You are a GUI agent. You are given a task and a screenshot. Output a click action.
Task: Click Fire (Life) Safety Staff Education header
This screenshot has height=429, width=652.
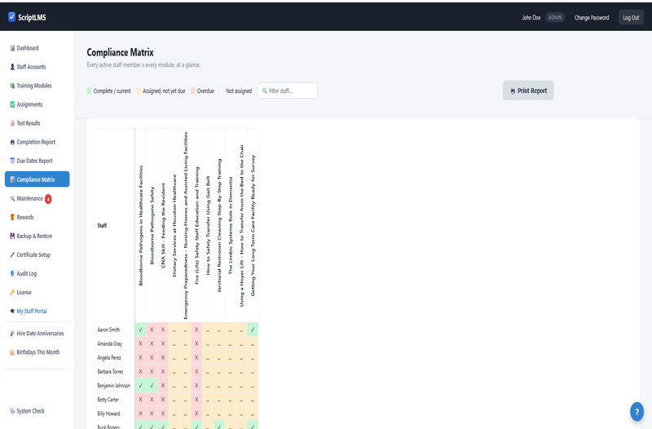(x=196, y=226)
